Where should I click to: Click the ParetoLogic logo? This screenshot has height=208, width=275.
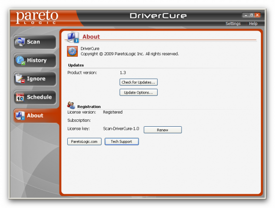coord(37,17)
